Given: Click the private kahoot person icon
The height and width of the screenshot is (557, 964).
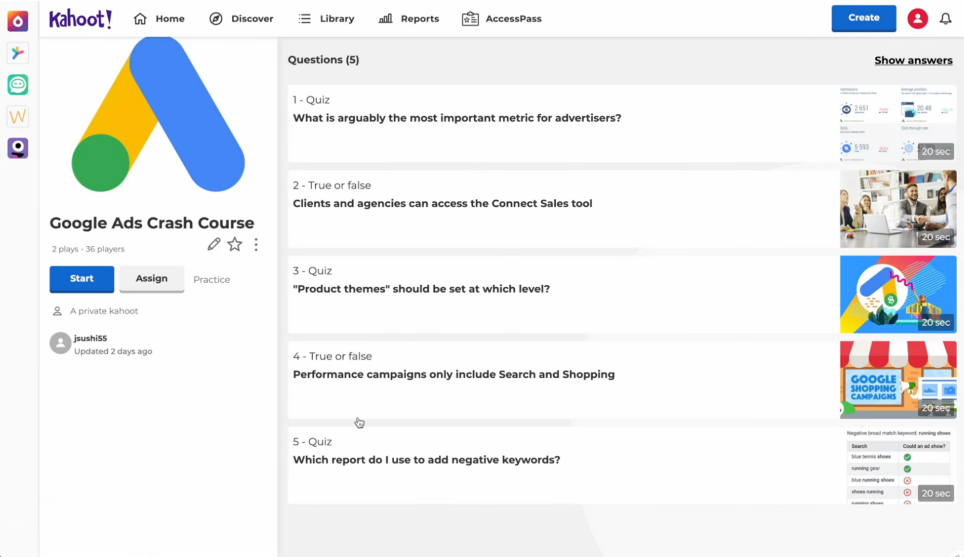Looking at the screenshot, I should 57,311.
